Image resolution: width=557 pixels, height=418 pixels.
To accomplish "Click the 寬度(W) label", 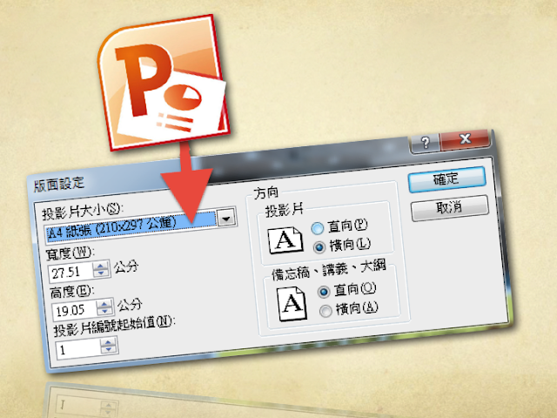I will 70,253.
